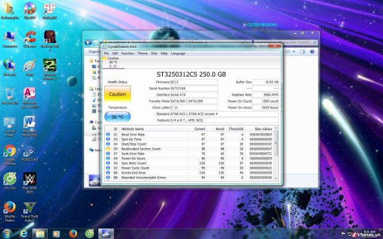Select the End-to-End Error row
The width and height of the screenshot is (383, 239).
pyautogui.click(x=189, y=173)
